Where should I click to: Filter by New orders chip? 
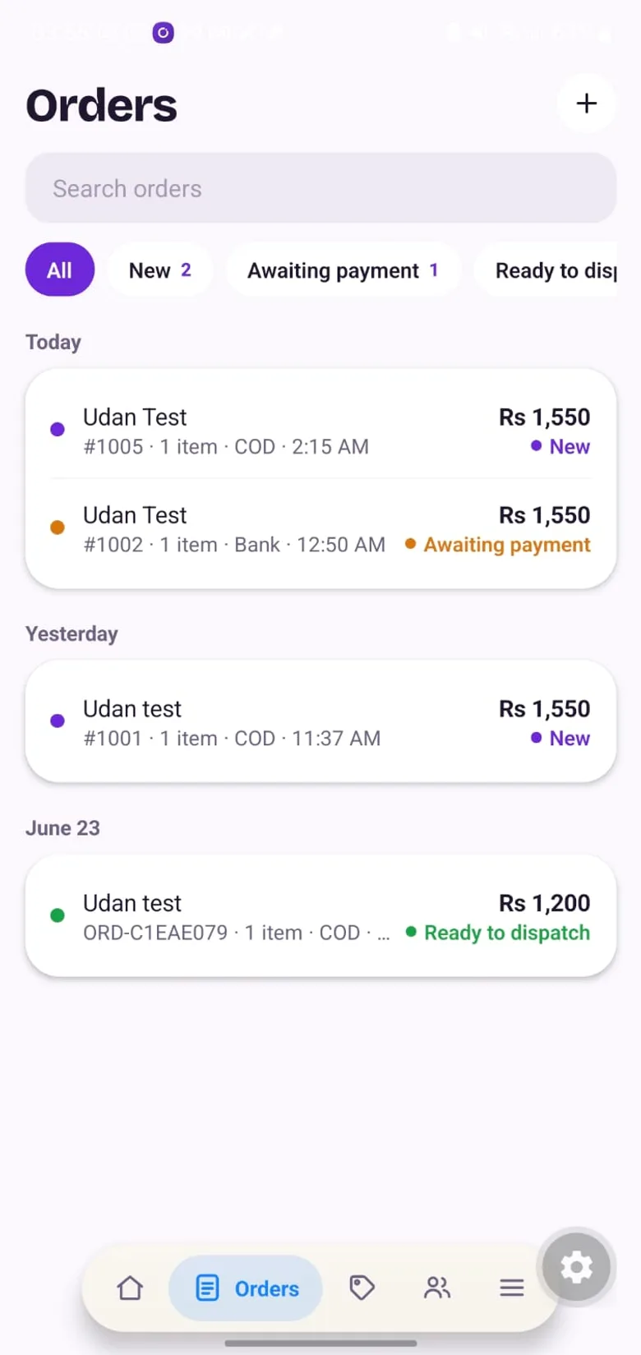[160, 270]
